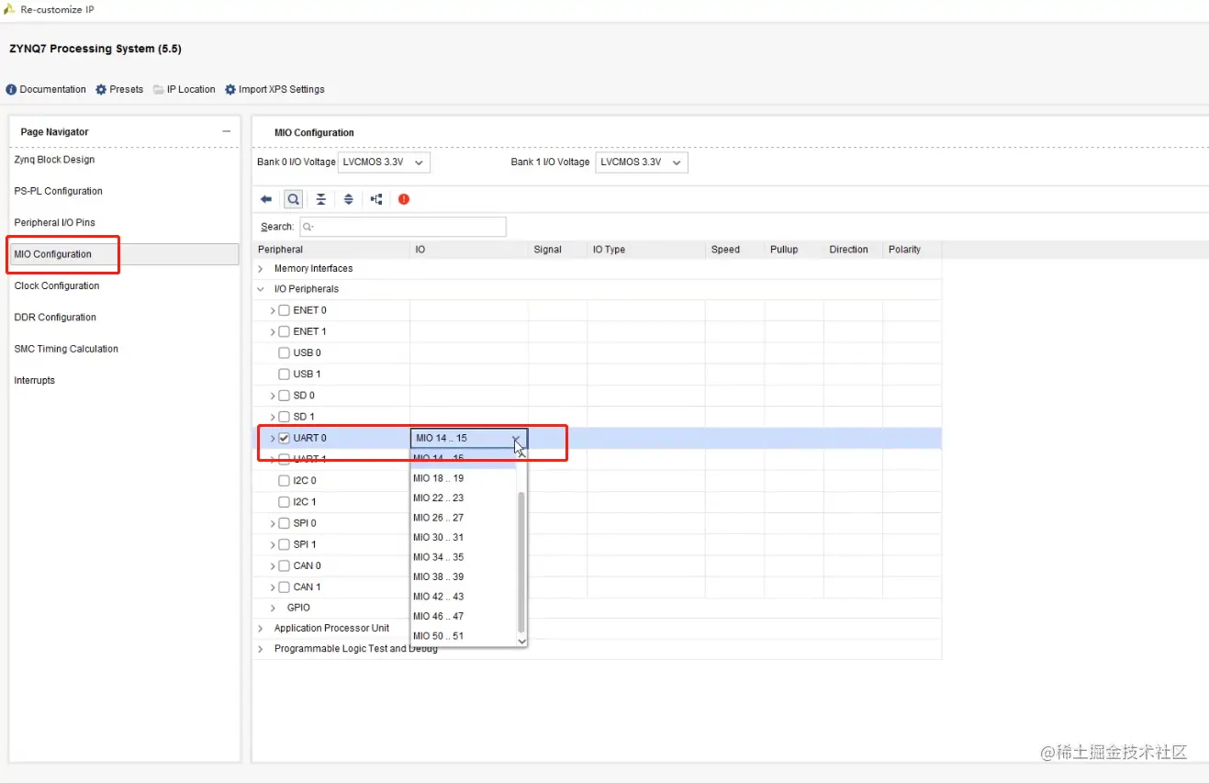Click the Presets gear icon
The height and width of the screenshot is (783, 1209).
[101, 89]
